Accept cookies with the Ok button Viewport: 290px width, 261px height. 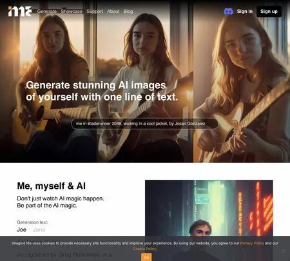coord(146,257)
